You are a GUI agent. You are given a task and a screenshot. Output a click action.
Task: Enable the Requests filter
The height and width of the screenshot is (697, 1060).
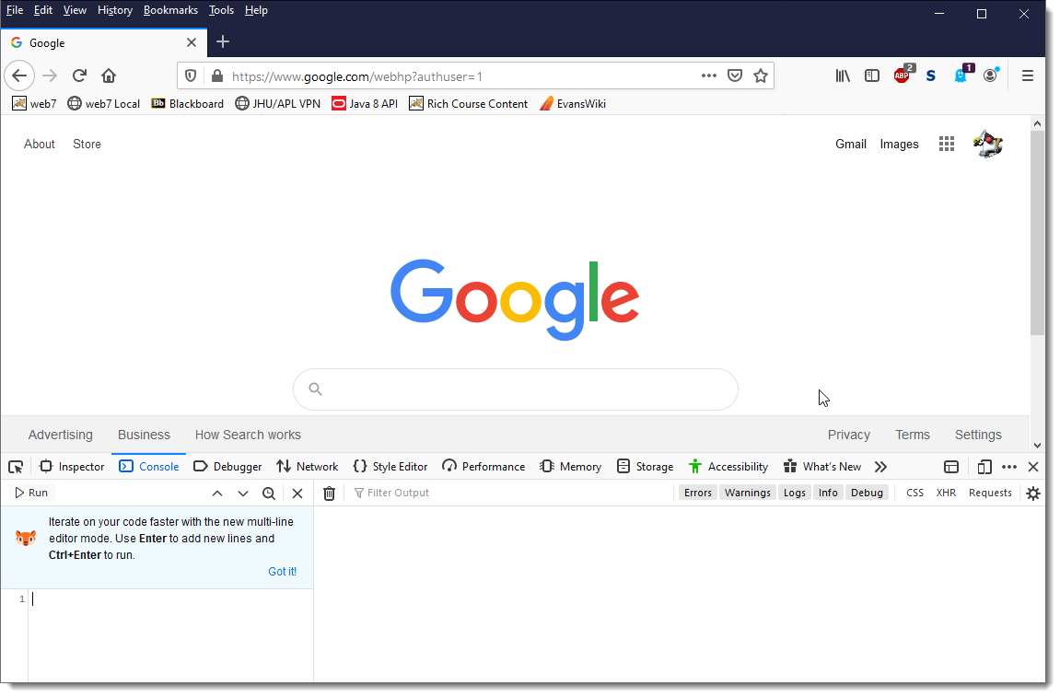(990, 493)
